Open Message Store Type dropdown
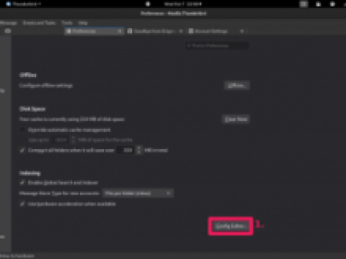Screen dimensions: 346x259 pyautogui.click(x=138, y=193)
